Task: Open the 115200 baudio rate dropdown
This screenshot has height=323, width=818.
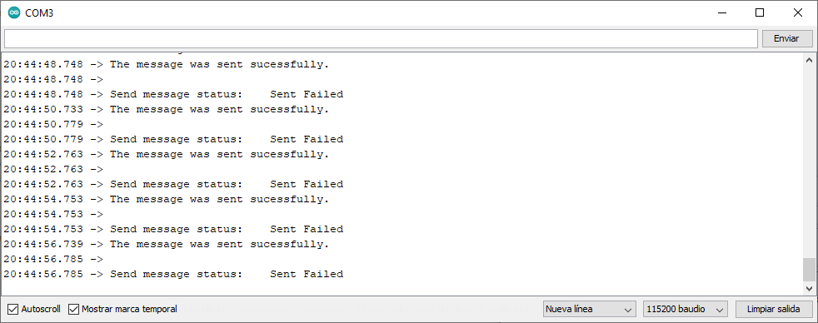Action: pos(686,310)
